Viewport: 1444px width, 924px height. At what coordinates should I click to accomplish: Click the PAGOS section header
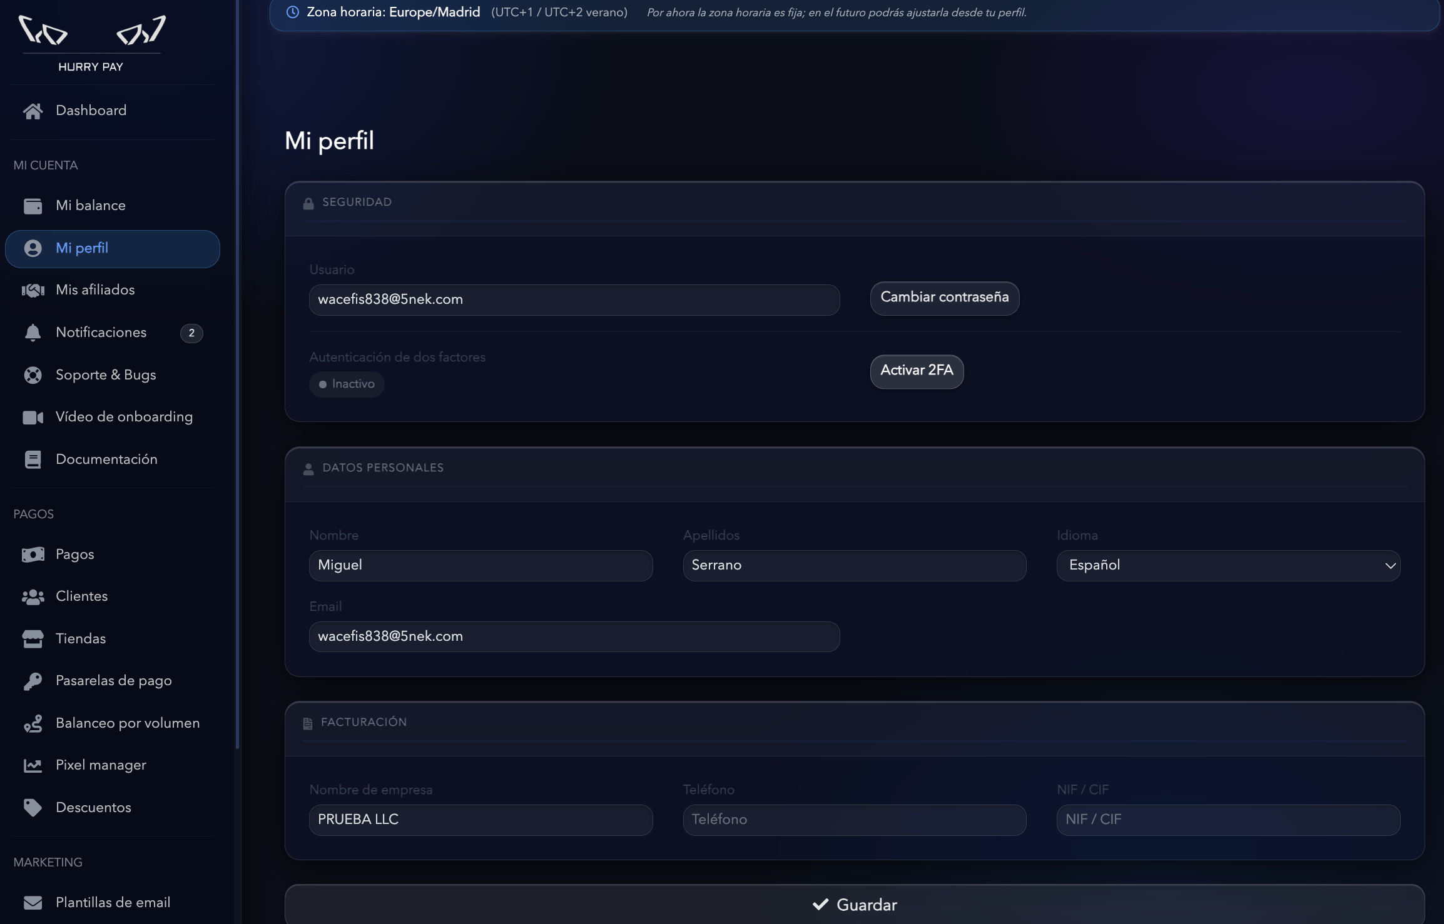pos(34,515)
